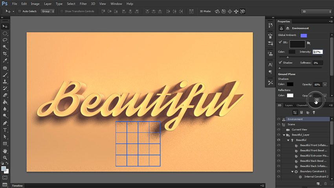334x188 pixels.
Task: Filter 3D panel by Whole Scene icon
Action: coord(295,112)
